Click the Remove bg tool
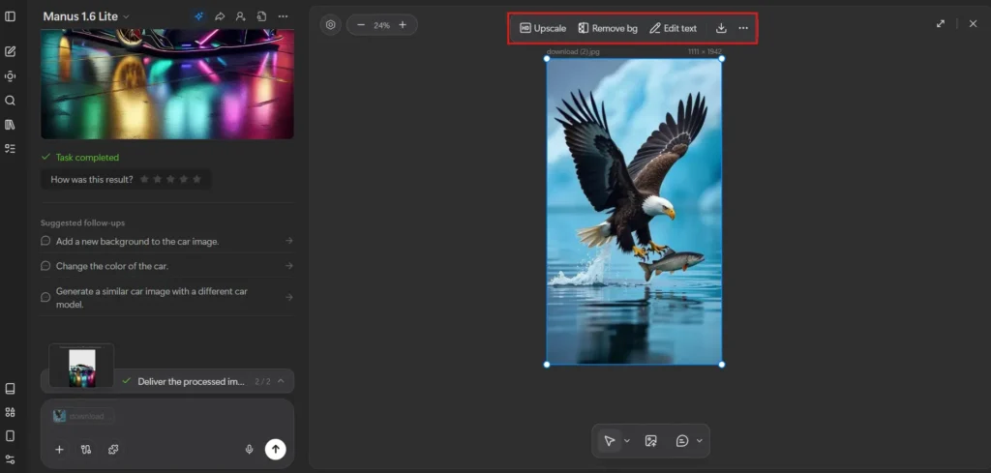This screenshot has height=473, width=991. tap(608, 28)
